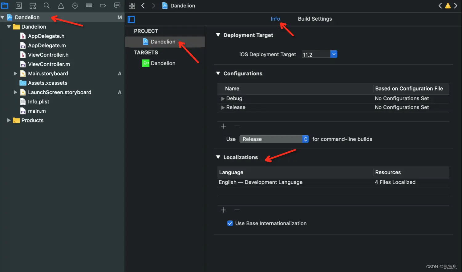Select ViewController.m file
462x272 pixels.
click(49, 64)
